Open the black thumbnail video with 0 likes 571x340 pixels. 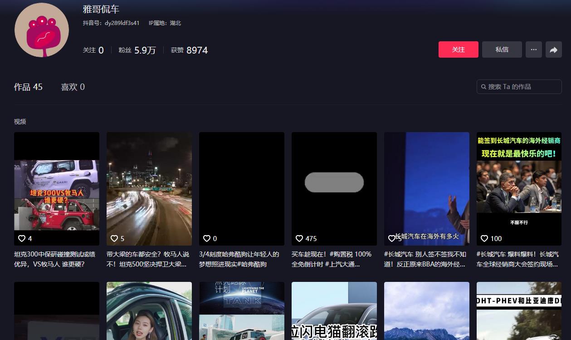(x=242, y=189)
